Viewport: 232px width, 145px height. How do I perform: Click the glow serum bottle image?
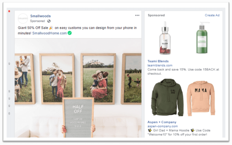tap(165, 38)
